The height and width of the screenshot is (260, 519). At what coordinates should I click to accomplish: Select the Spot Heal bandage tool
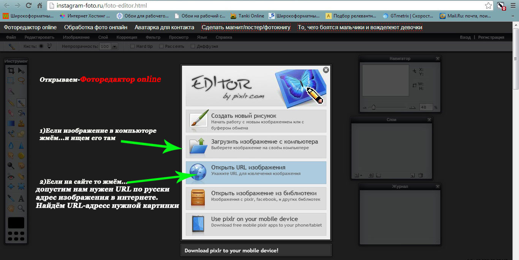tap(21, 176)
